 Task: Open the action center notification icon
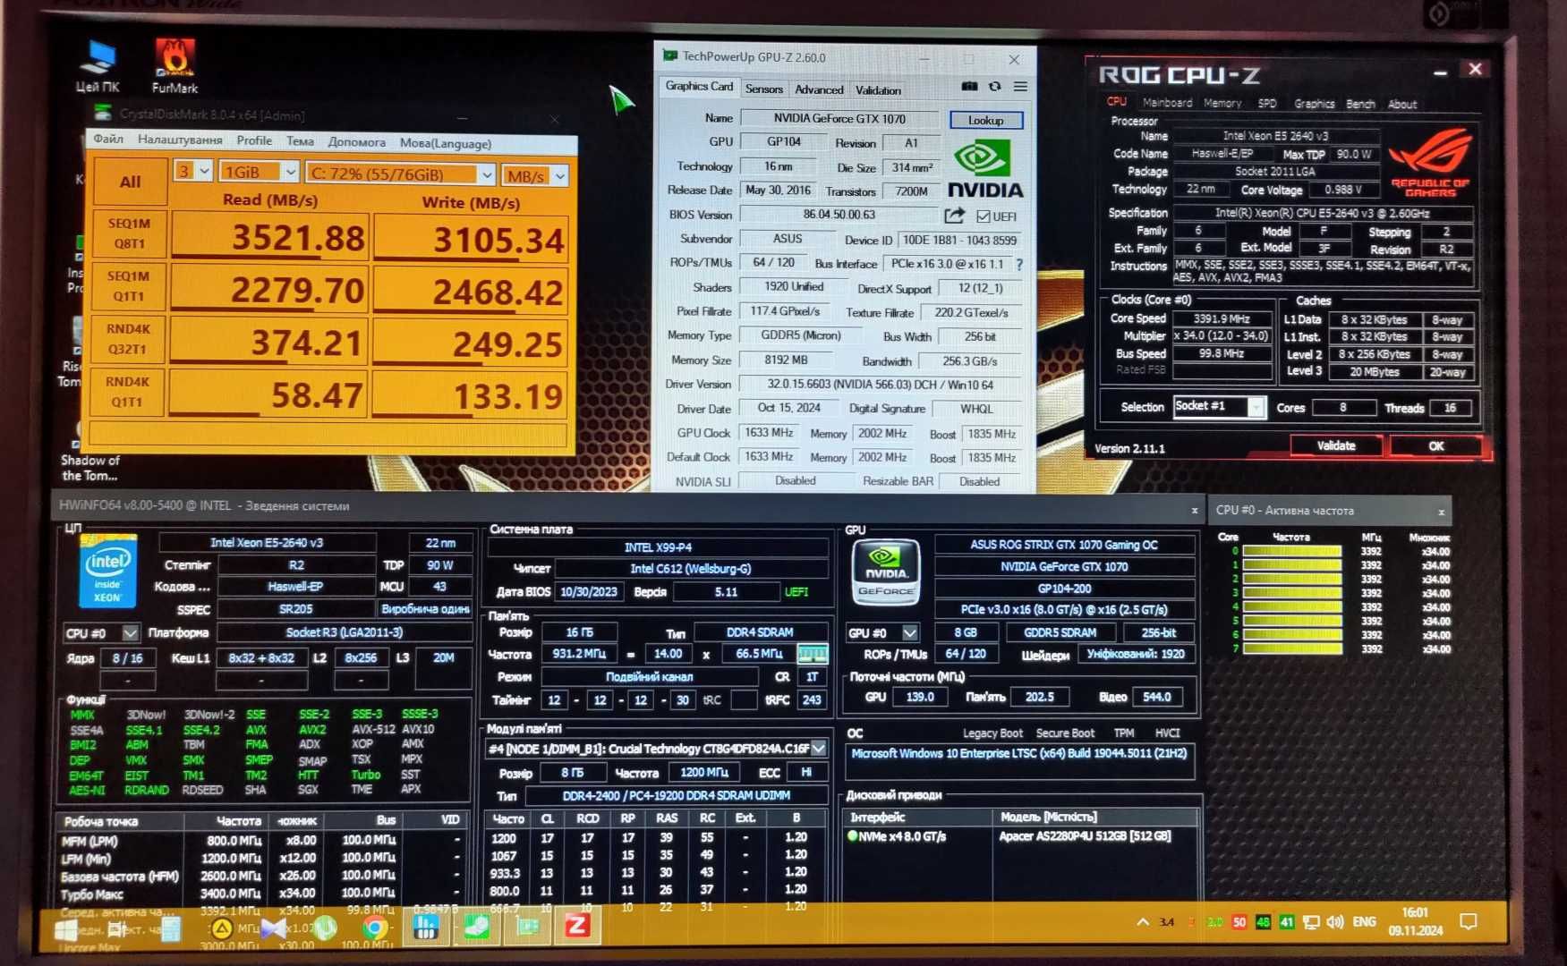pos(1469,921)
